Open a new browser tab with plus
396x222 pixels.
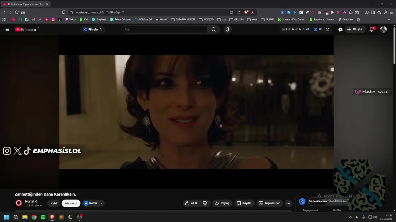click(55, 4)
